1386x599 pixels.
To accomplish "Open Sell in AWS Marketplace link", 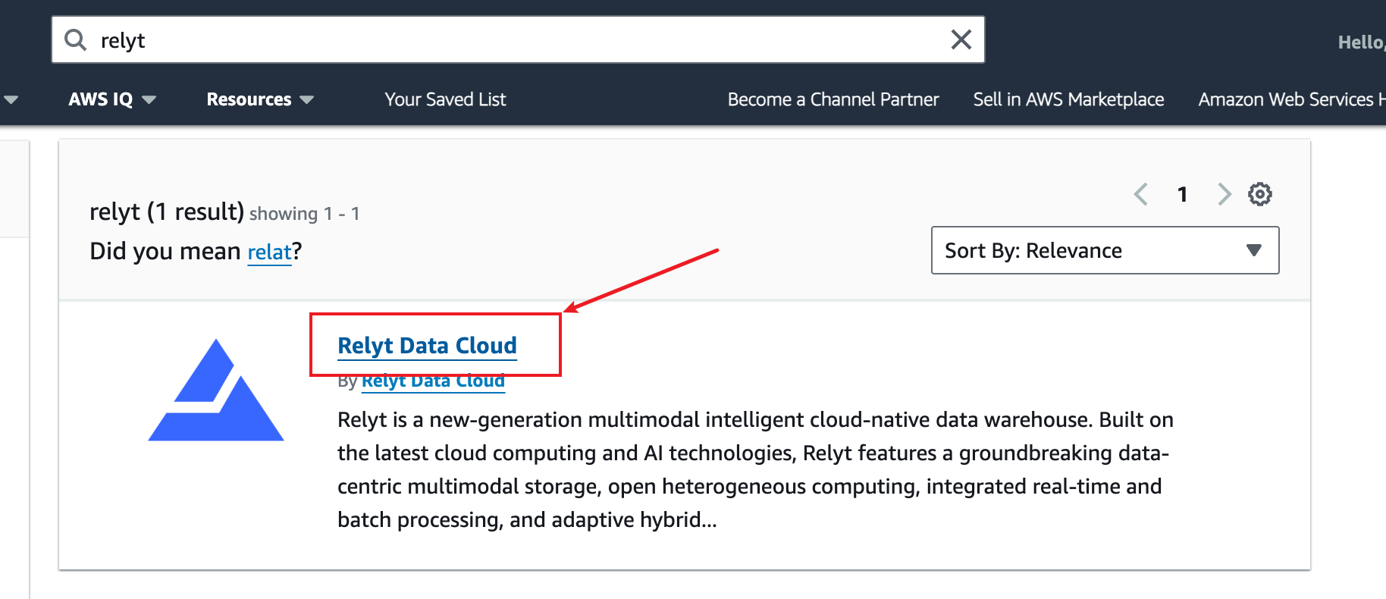I will coord(1068,99).
